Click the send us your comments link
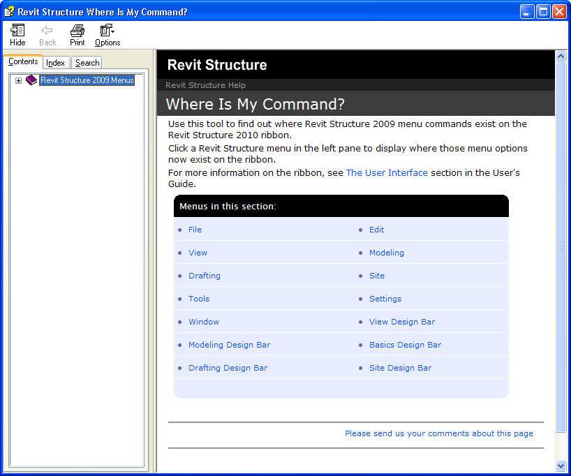Viewport: 571px width, 476px height. pos(439,433)
